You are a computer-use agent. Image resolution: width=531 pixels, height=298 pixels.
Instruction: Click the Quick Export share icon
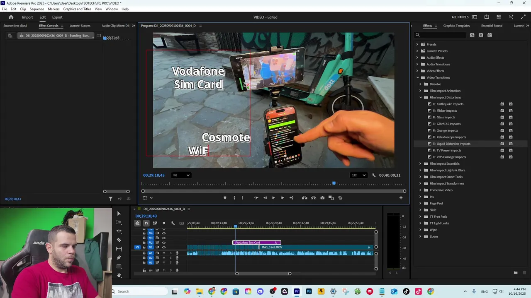(487, 17)
